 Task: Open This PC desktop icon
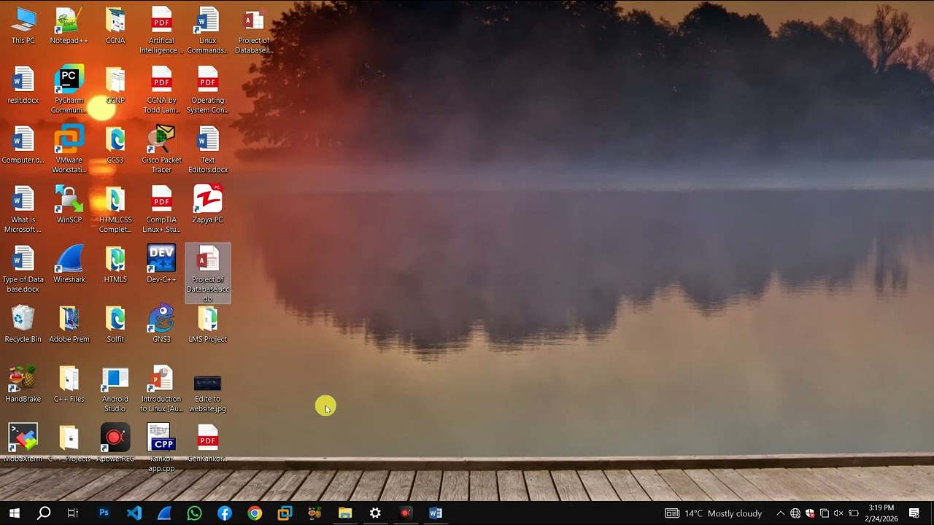23,26
